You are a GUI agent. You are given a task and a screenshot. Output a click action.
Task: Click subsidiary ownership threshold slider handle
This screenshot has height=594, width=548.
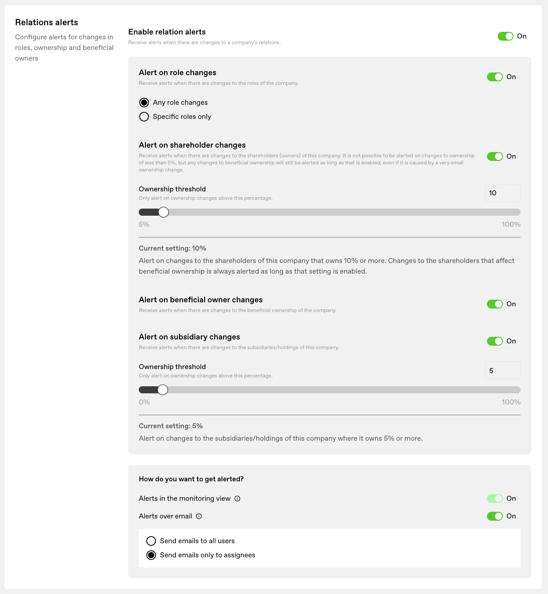(163, 390)
